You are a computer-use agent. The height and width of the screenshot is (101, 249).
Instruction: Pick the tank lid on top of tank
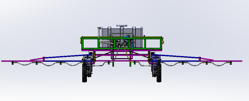[122, 26]
